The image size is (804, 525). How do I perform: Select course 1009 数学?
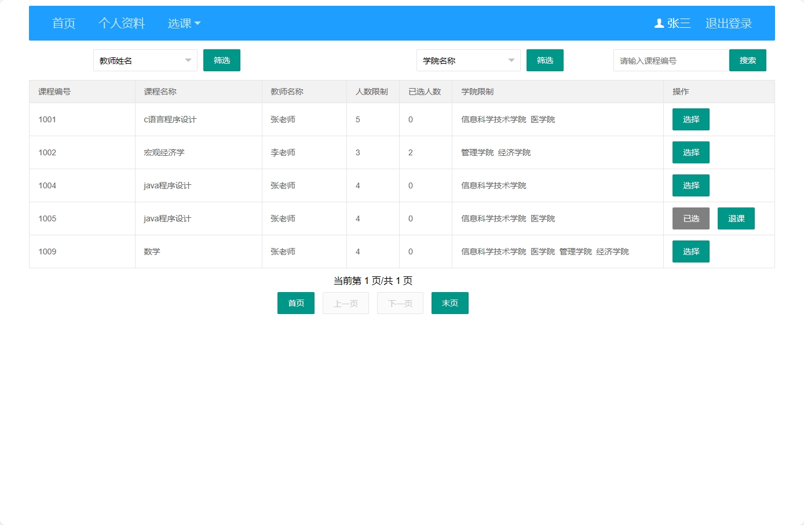click(x=690, y=251)
